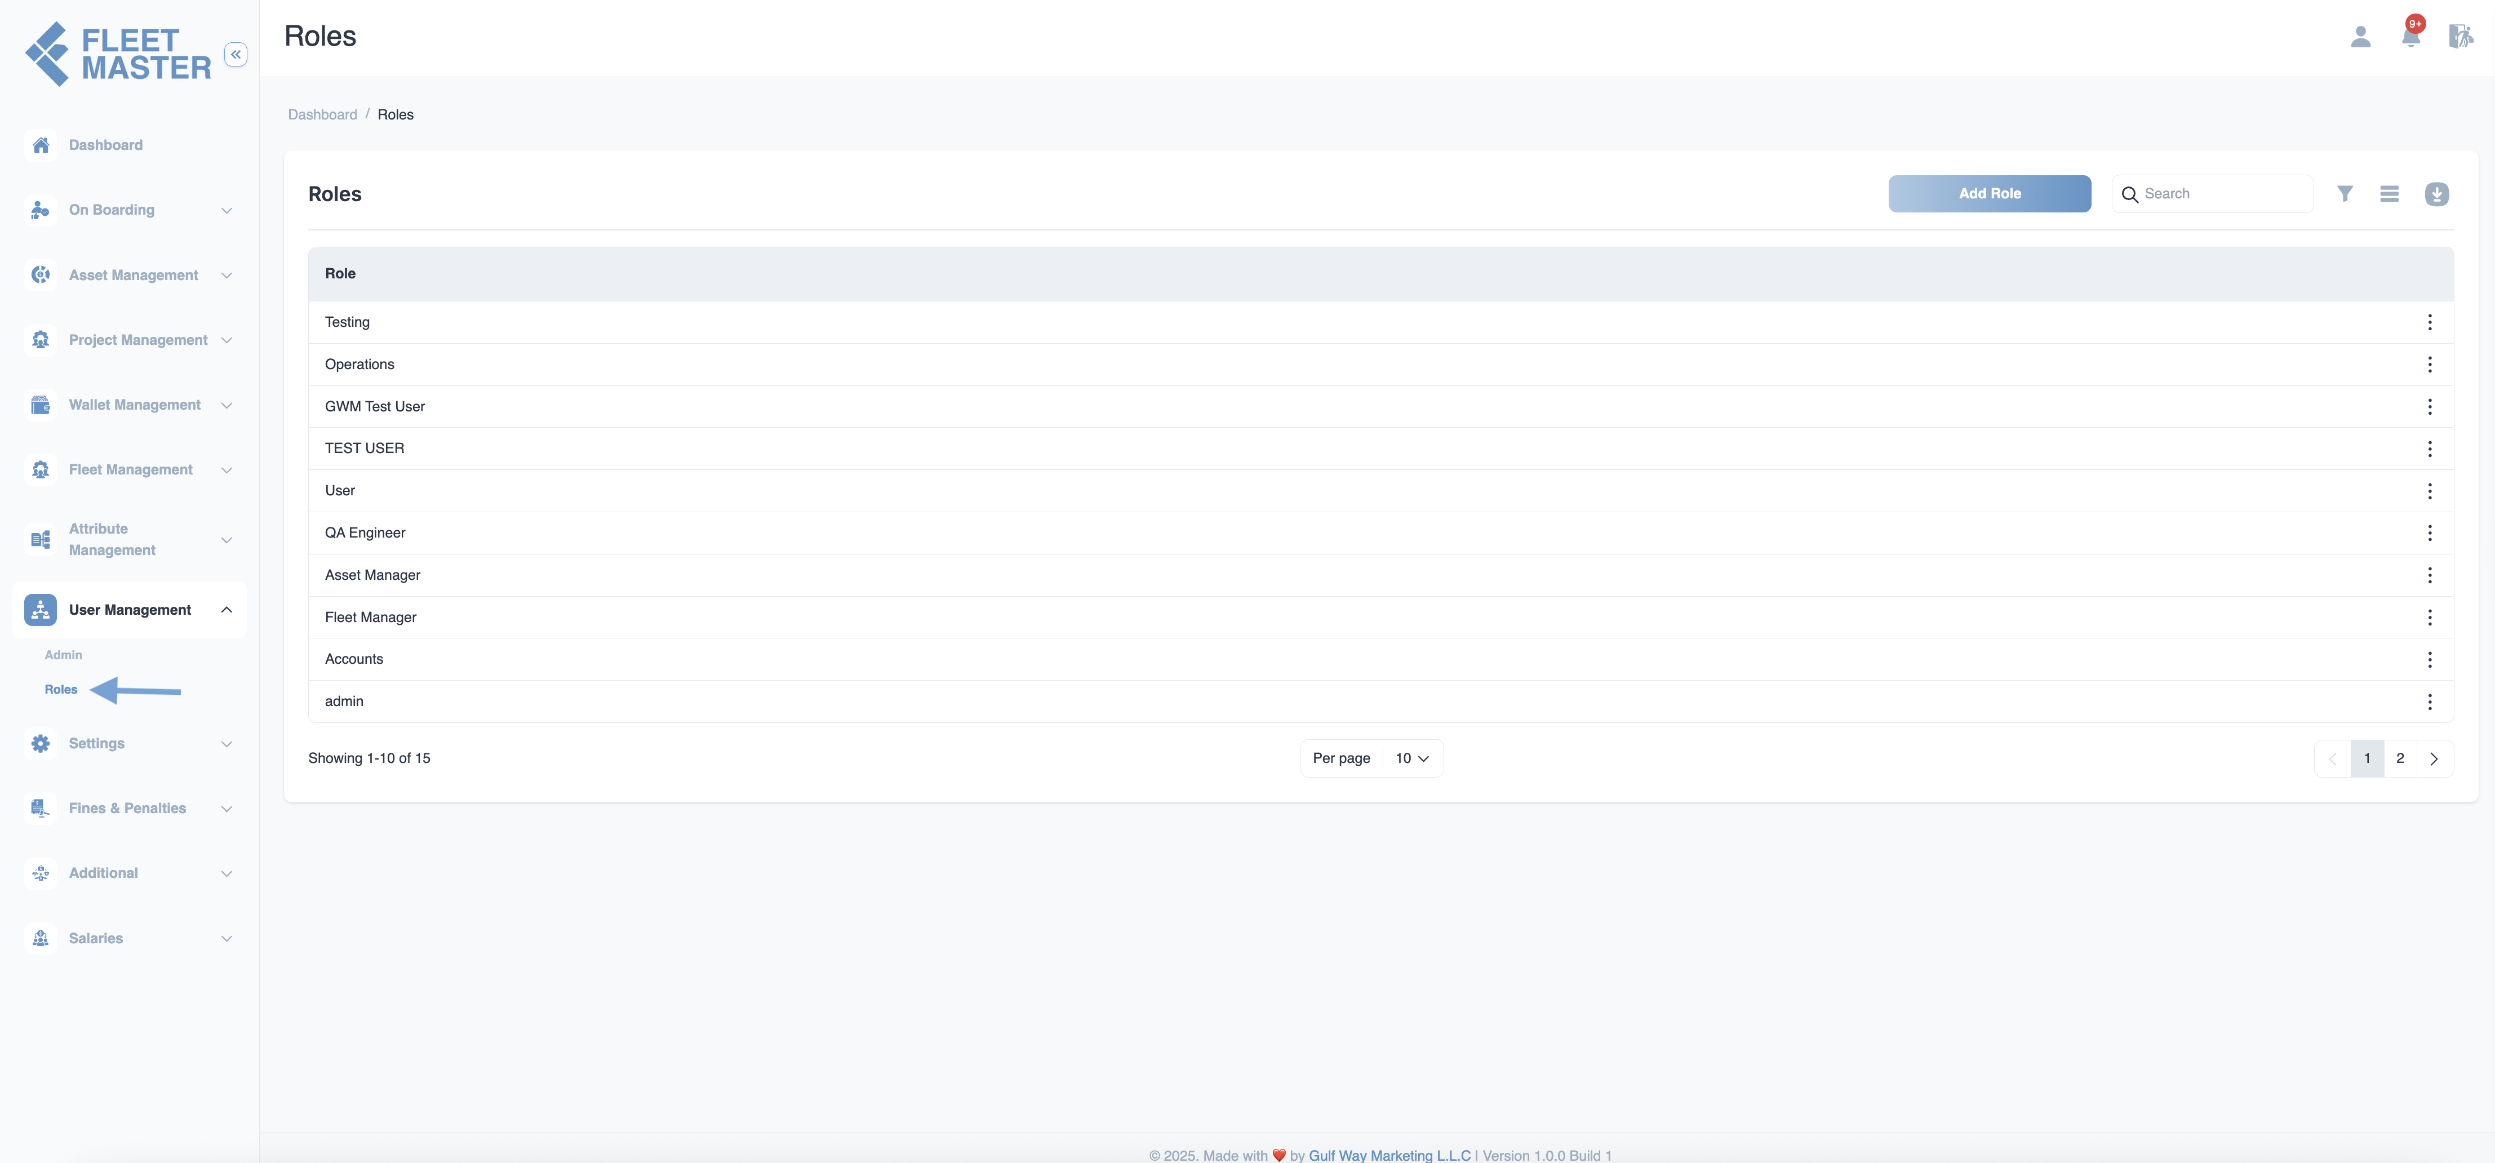Click the Search input field
Image resolution: width=2495 pixels, height=1163 pixels.
[2212, 194]
